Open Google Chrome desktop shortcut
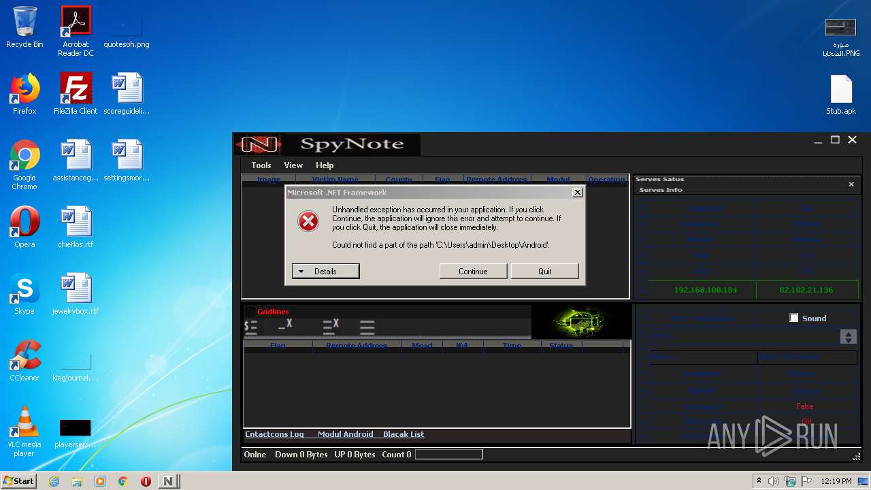 click(x=24, y=165)
